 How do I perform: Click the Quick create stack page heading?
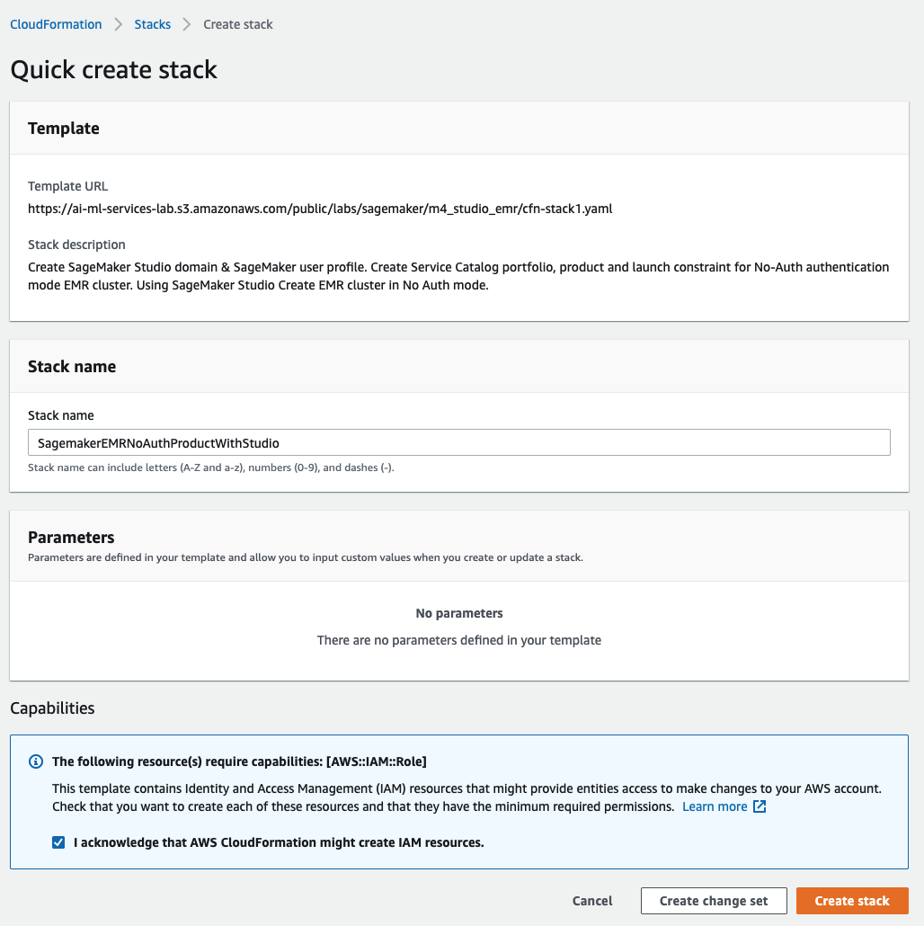coord(114,70)
